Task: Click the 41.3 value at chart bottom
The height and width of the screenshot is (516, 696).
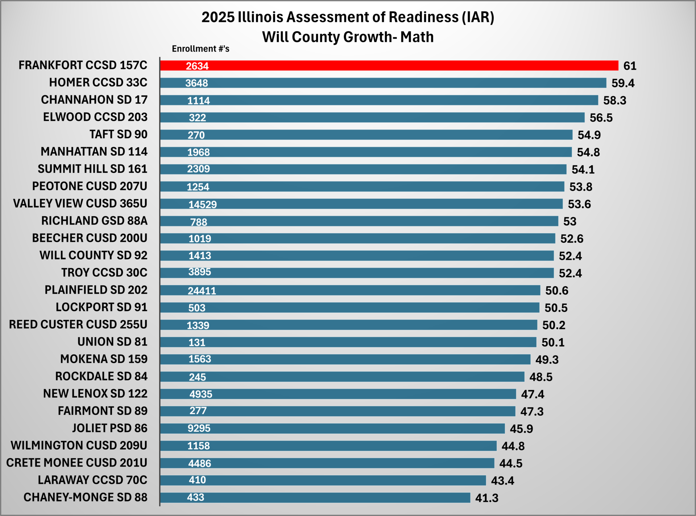Action: point(487,498)
